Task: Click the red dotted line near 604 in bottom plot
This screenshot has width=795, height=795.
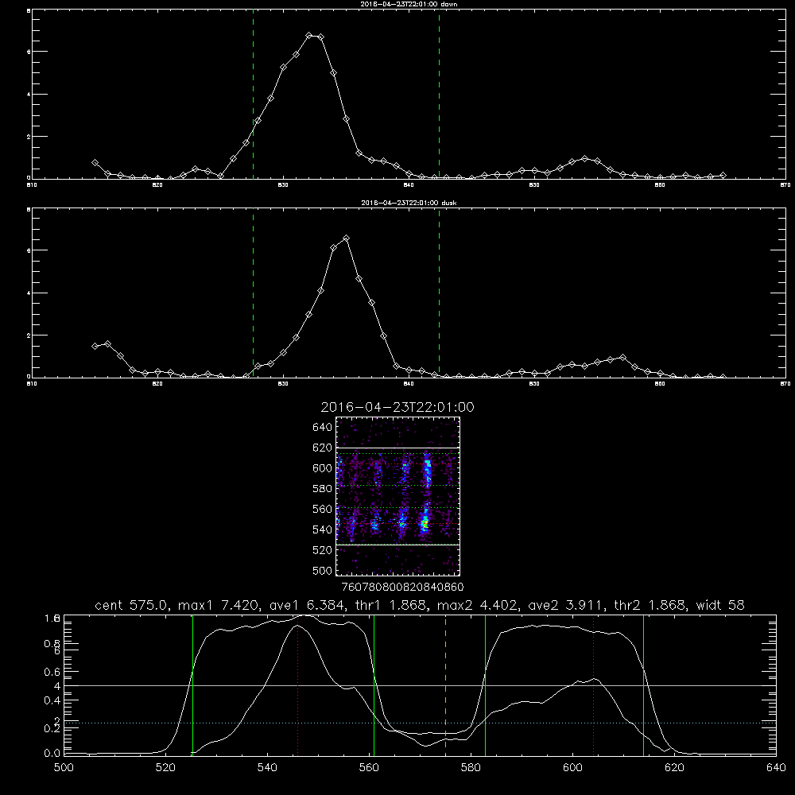Action: 593,685
